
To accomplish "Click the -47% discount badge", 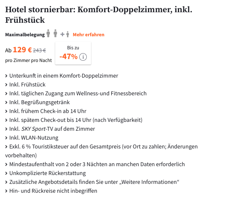I will [73, 53].
